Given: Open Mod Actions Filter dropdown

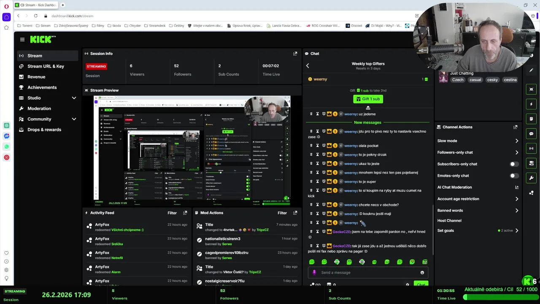Looking at the screenshot, I should click(x=282, y=213).
